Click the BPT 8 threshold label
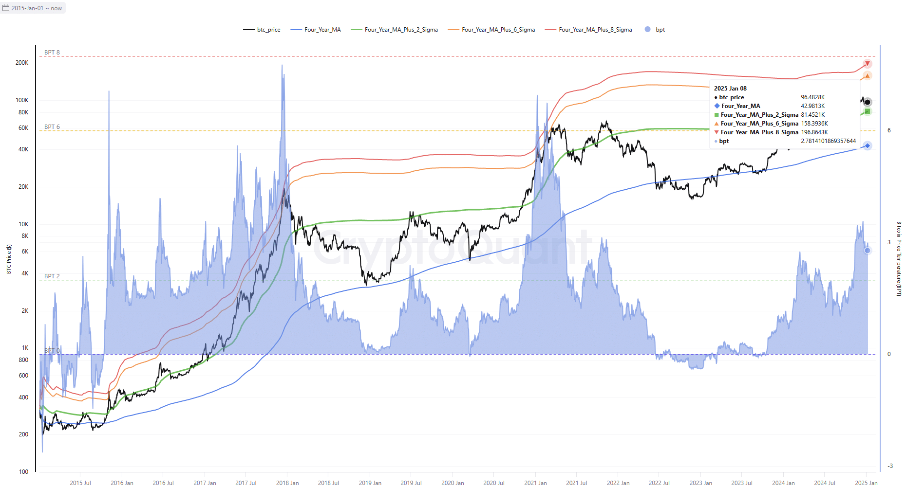This screenshot has height=487, width=906. click(x=52, y=53)
